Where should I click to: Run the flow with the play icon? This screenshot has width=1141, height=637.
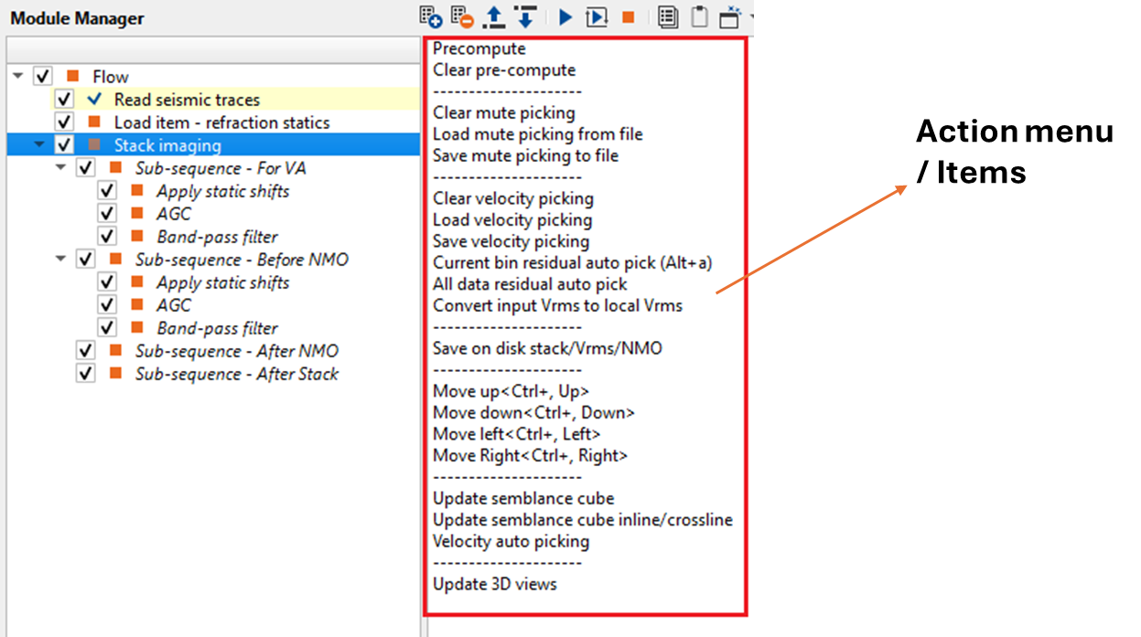click(565, 17)
